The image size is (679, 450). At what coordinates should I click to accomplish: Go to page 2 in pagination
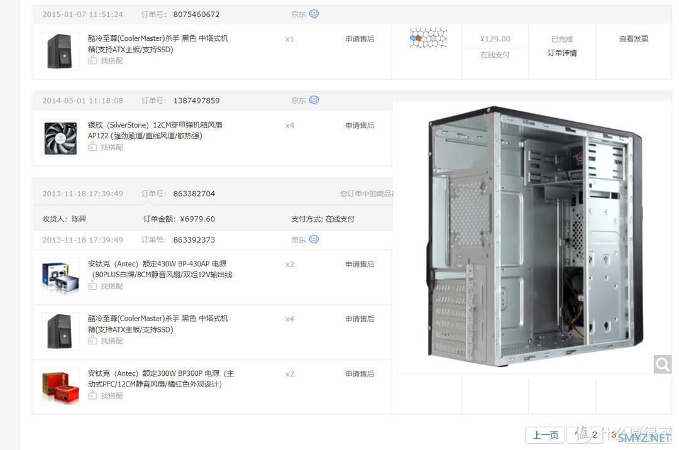[x=595, y=435]
